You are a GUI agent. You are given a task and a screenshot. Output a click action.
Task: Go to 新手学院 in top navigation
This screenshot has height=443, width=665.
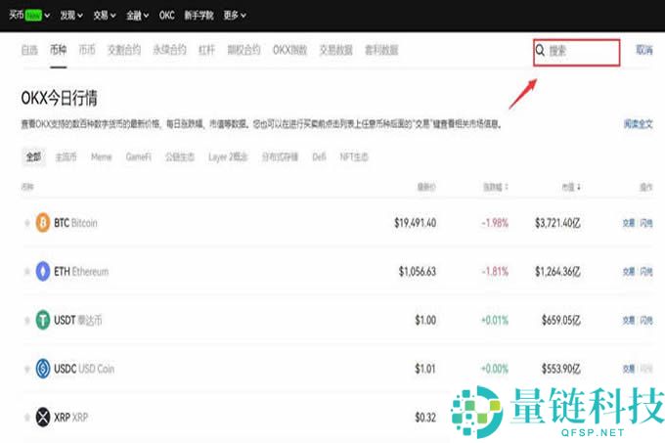[x=199, y=16]
